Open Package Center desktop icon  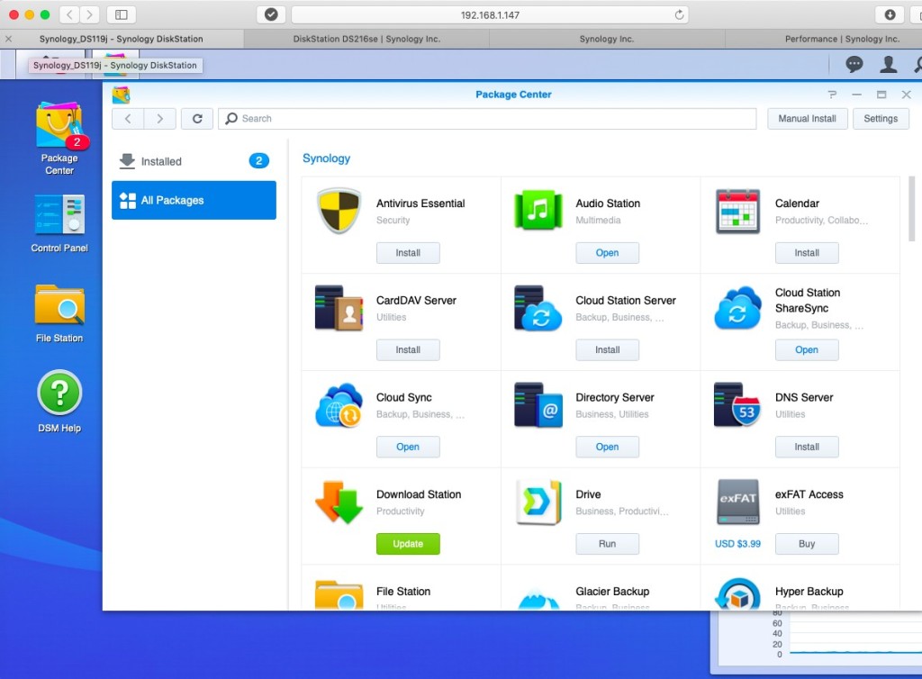(x=59, y=139)
